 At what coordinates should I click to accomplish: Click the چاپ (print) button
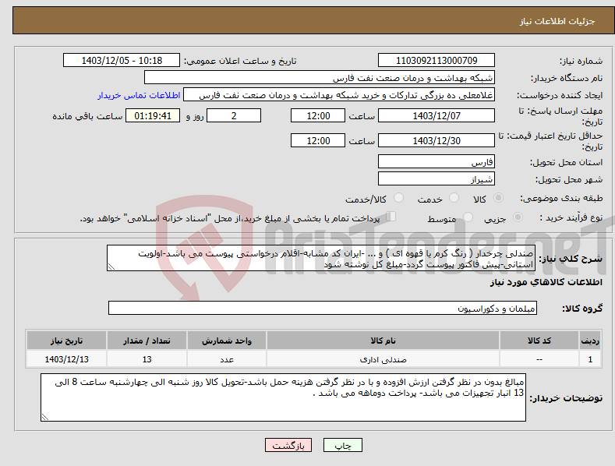[342, 445]
